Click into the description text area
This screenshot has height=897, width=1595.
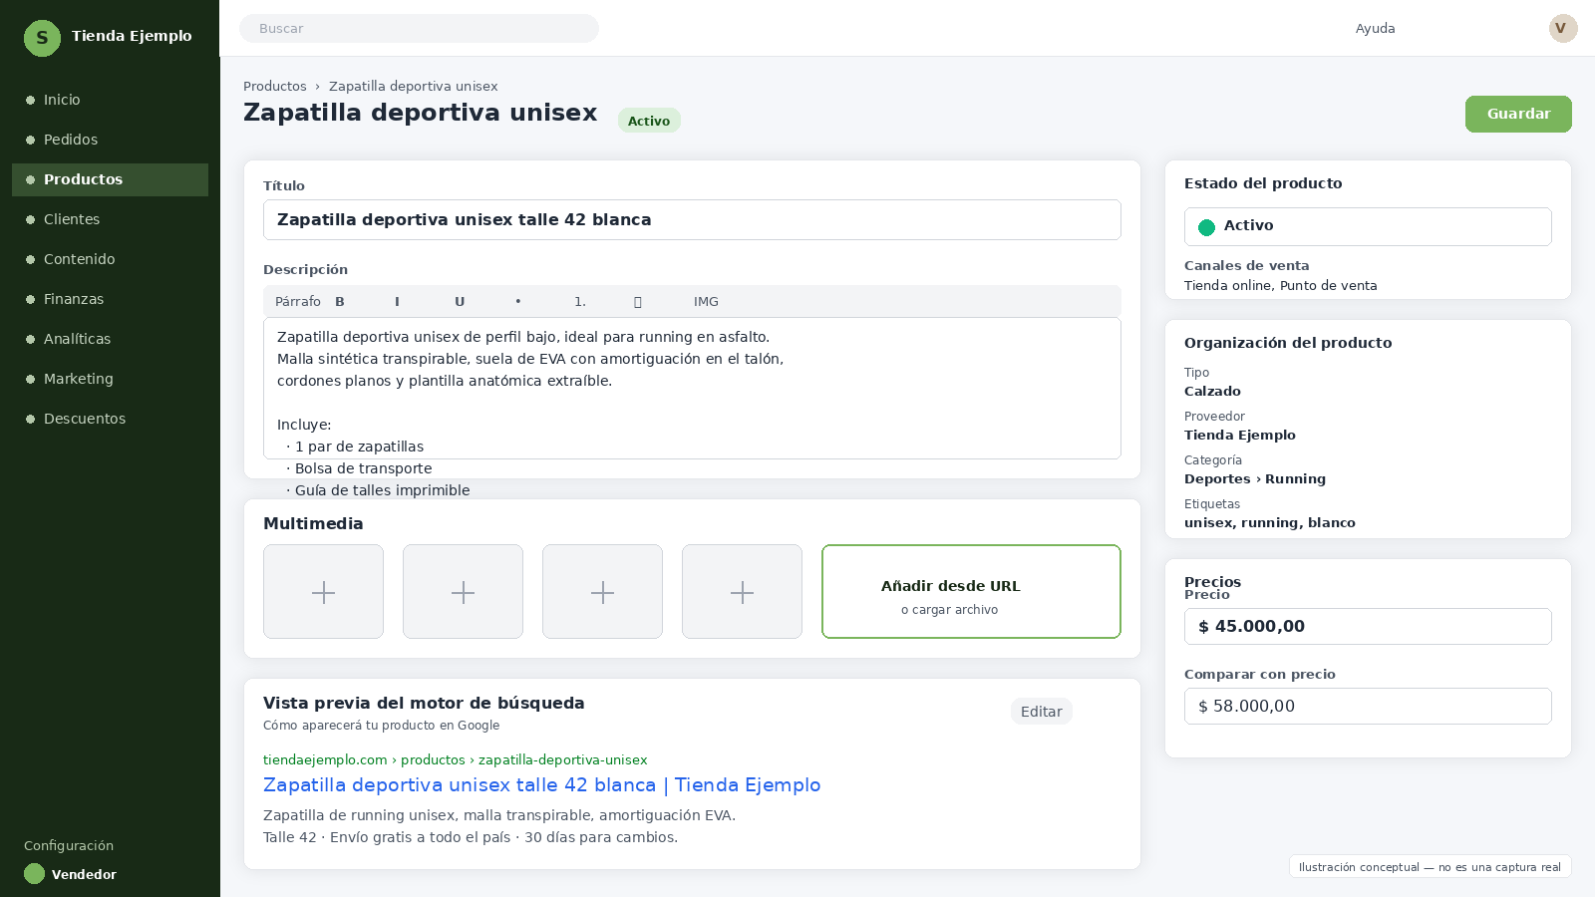[692, 388]
